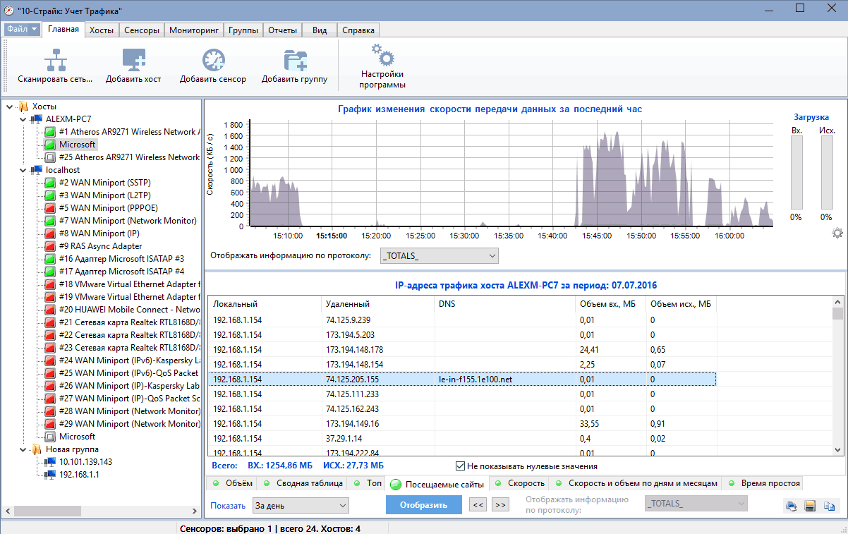The width and height of the screenshot is (848, 534).
Task: Click the computer icon of host 192.168.1.1
Action: [50, 475]
